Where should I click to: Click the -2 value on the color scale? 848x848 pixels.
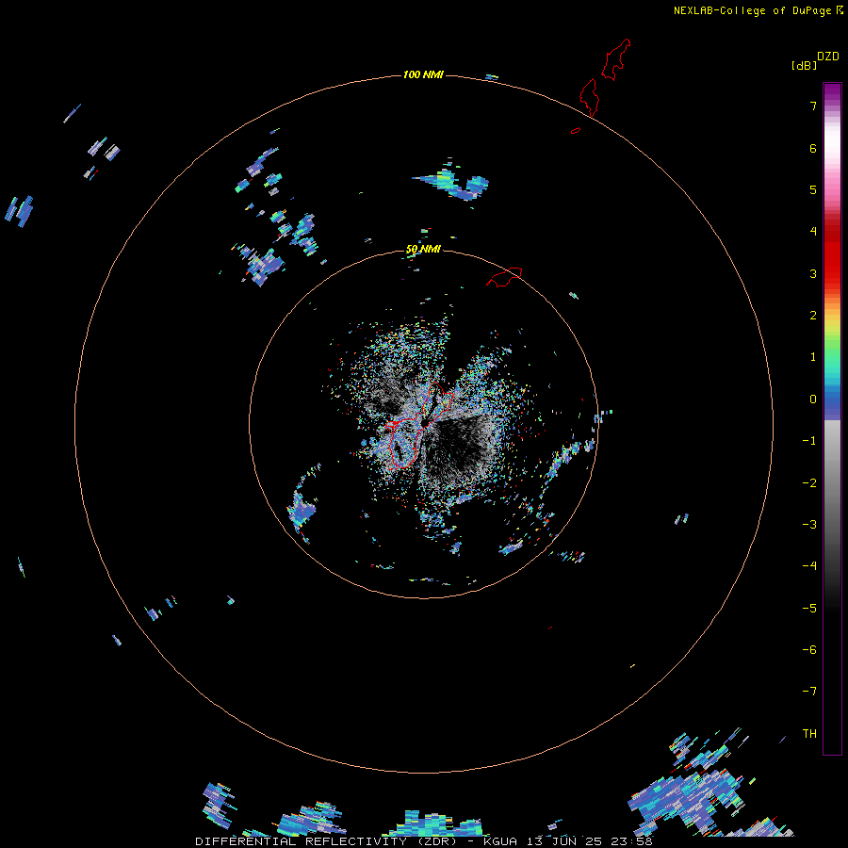click(x=809, y=483)
